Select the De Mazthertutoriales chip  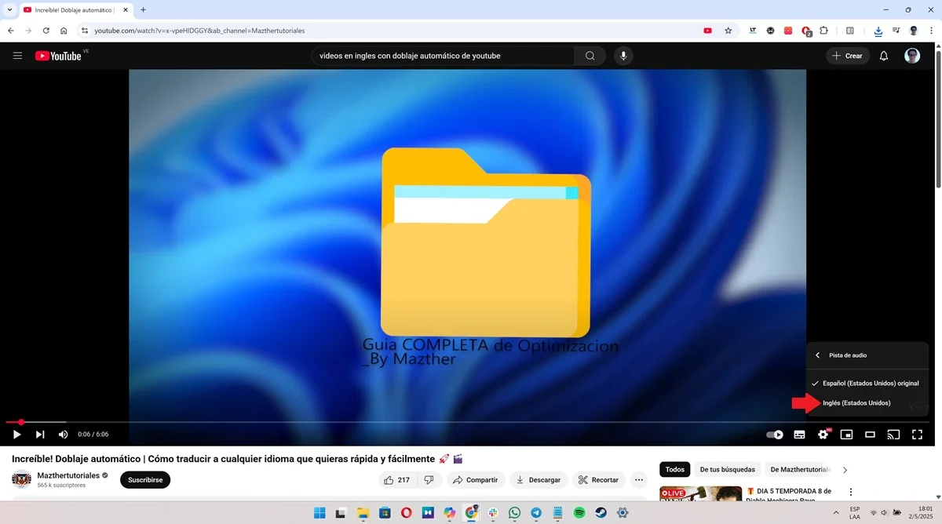point(800,469)
